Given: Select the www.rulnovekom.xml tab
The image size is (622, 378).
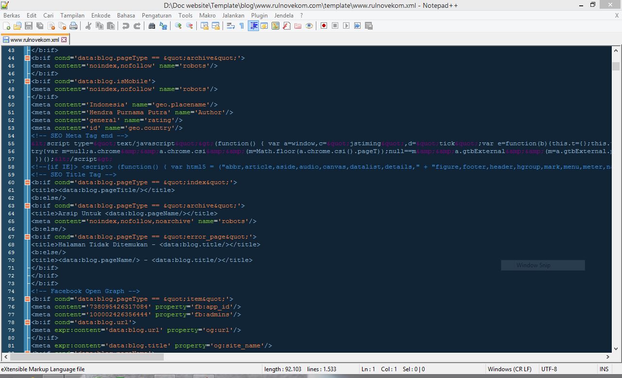Looking at the screenshot, I should click(34, 40).
